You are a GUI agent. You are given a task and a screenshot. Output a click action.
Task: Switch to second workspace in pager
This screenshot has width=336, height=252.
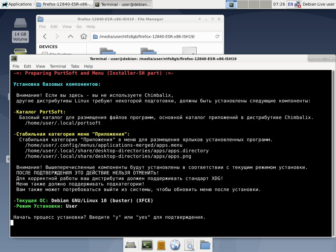pos(243,4)
